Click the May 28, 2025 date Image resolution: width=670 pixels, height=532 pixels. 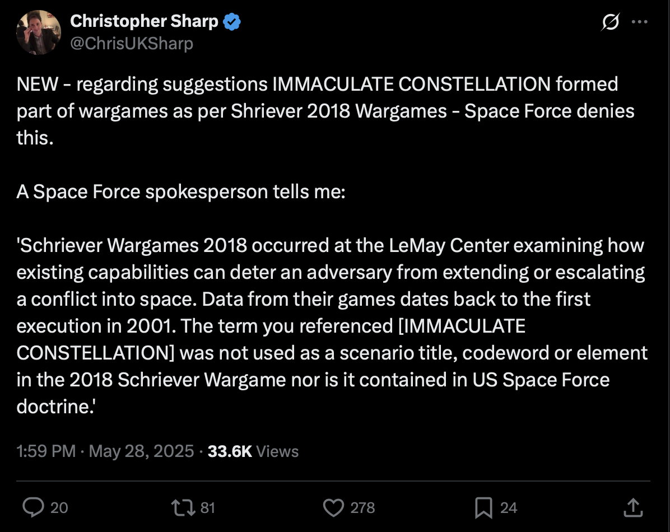point(141,451)
